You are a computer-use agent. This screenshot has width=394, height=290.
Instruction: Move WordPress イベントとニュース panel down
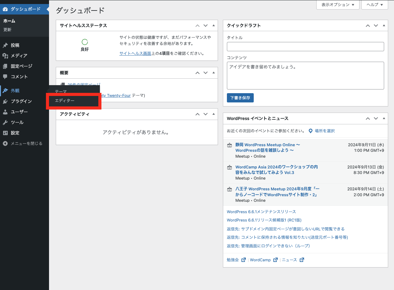pos(376,118)
